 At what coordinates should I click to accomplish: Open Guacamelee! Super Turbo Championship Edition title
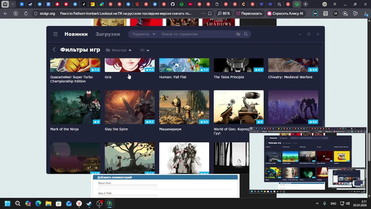(x=72, y=79)
